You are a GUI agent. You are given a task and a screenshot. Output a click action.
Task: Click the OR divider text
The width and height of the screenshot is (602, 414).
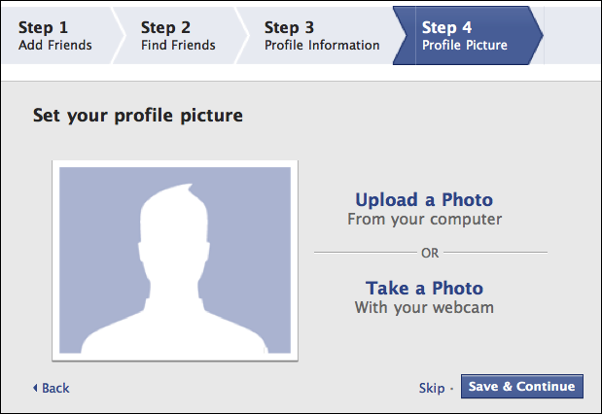pos(429,253)
